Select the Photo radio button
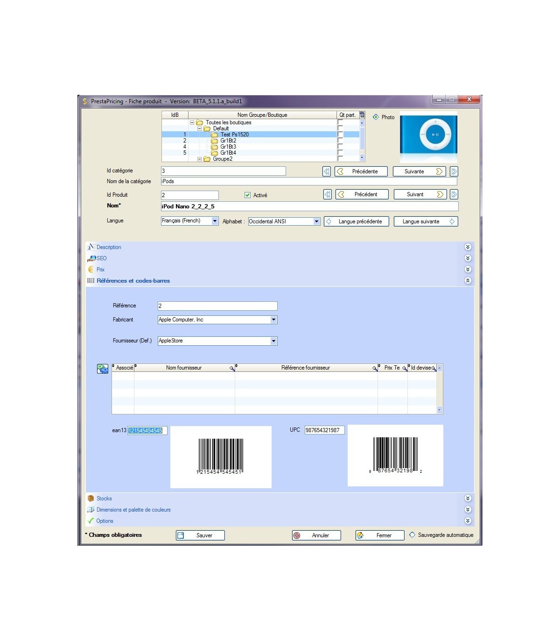 [x=376, y=117]
